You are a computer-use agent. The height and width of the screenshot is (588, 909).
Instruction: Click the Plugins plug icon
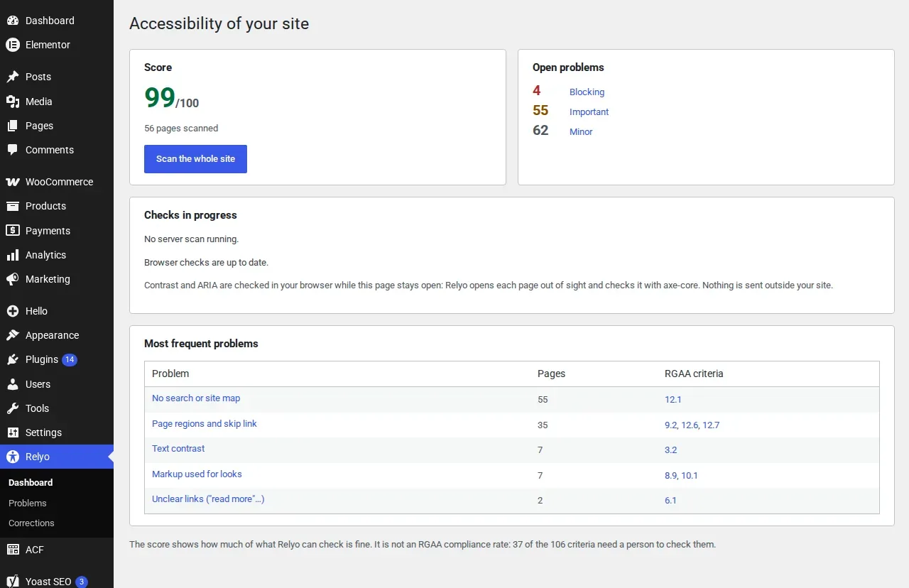(13, 359)
